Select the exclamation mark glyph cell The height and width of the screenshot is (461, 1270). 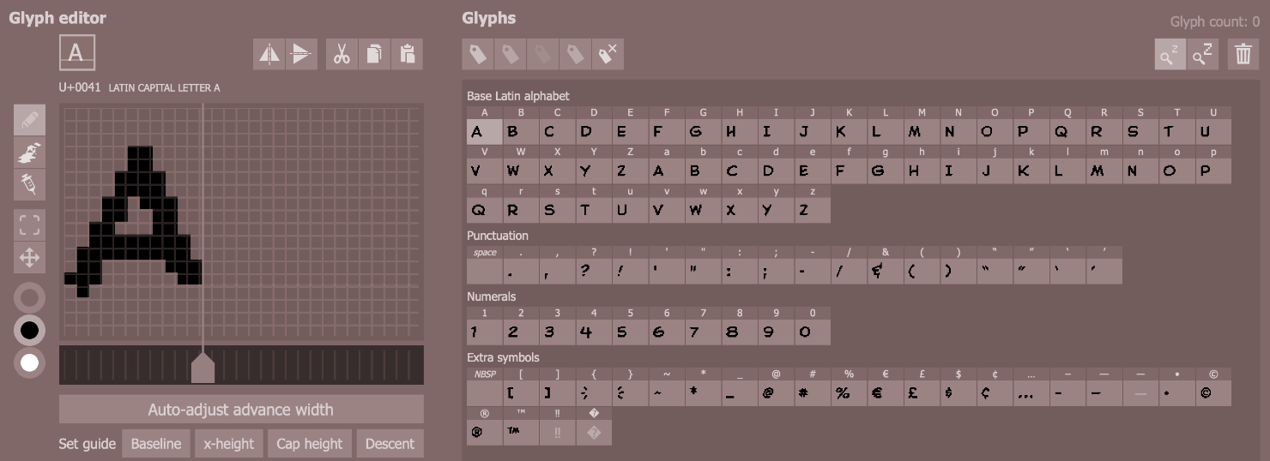pos(630,265)
